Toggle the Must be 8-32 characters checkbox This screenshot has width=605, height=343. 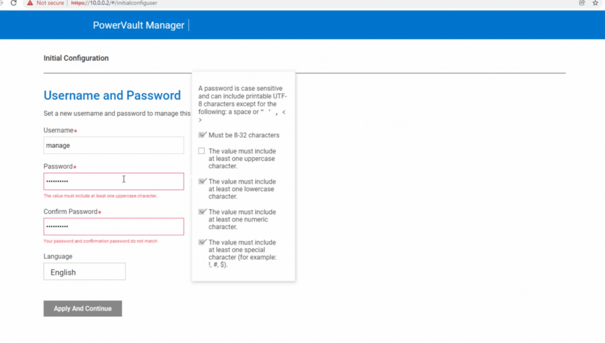tap(202, 135)
